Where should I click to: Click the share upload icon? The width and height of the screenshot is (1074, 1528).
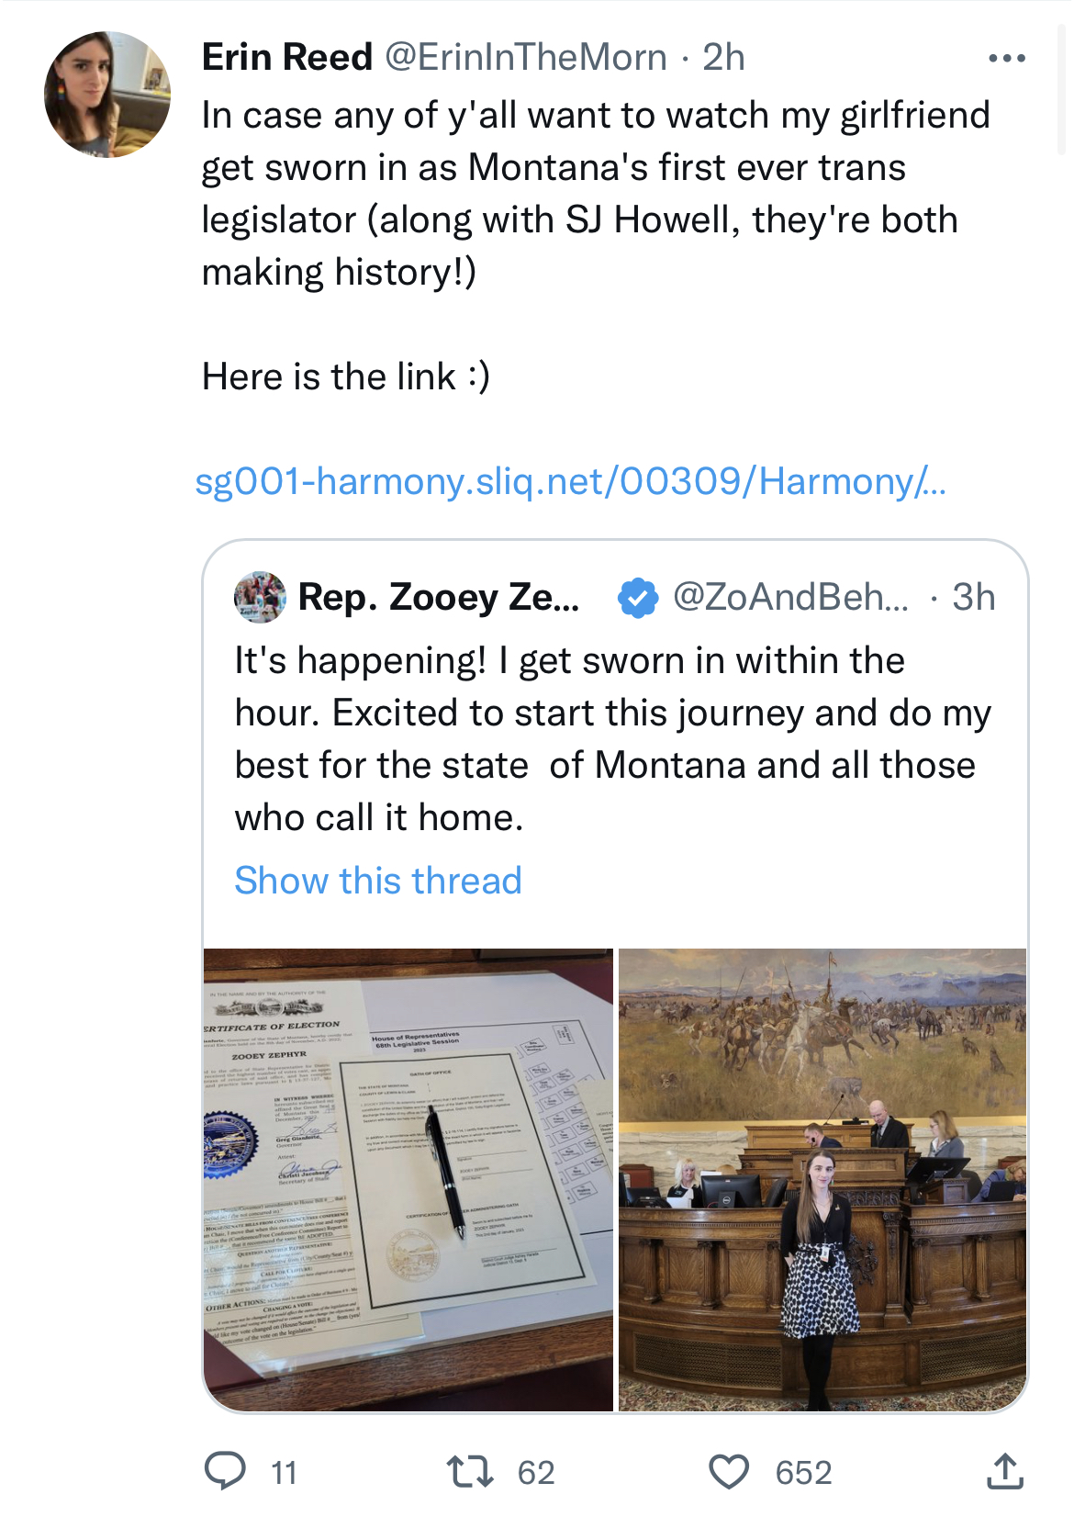coord(1005,1471)
